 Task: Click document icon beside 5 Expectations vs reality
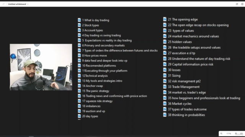pyautogui.click(x=79, y=40)
